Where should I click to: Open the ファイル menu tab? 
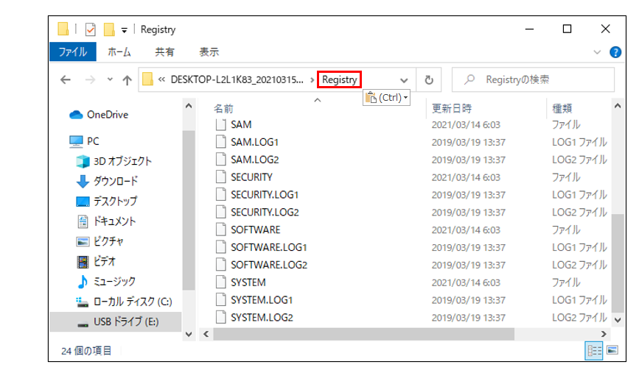point(73,51)
